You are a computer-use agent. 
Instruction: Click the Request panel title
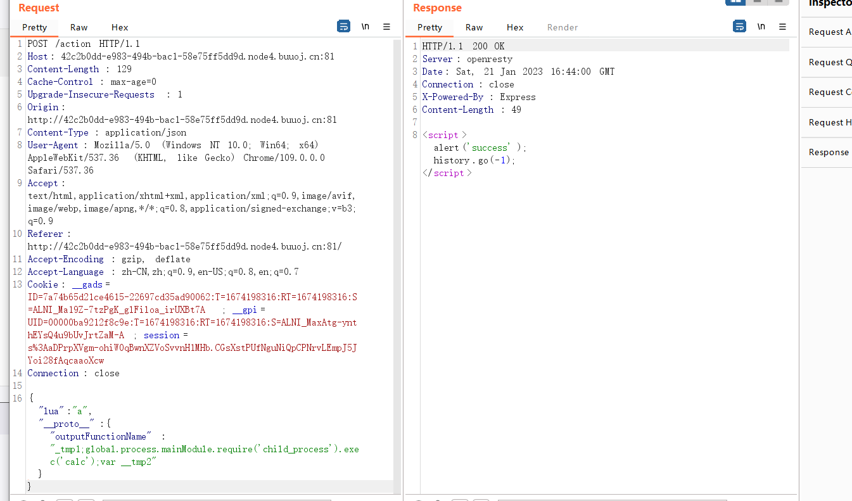[x=39, y=8]
